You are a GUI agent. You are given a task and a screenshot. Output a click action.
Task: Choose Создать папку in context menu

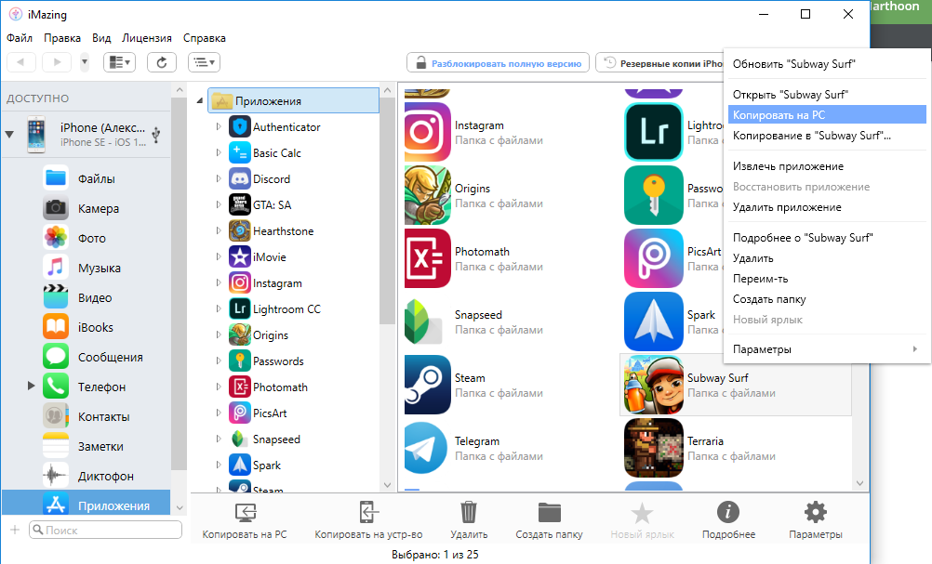click(x=827, y=299)
